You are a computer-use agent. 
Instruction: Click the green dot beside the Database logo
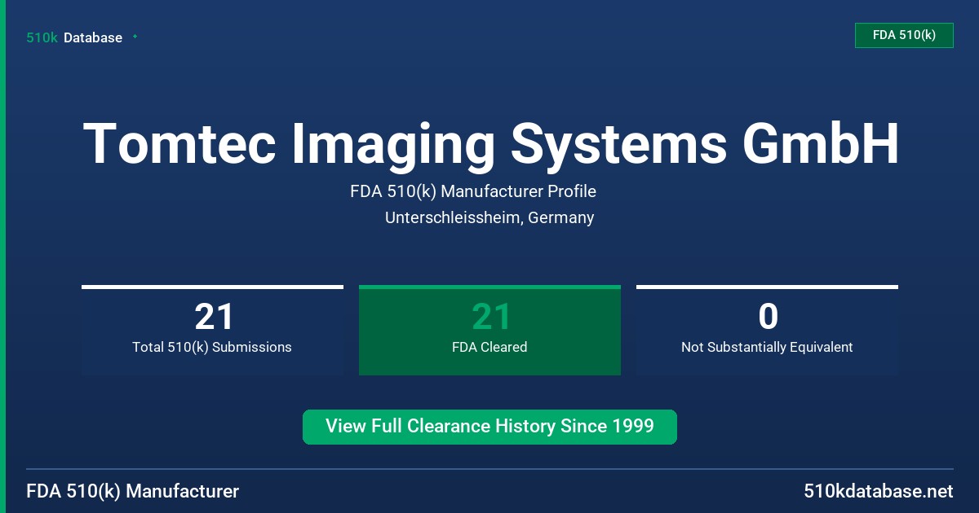point(135,37)
